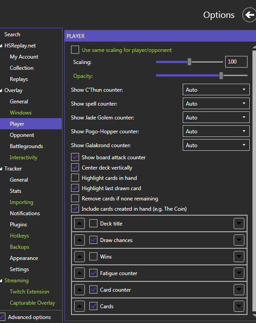This screenshot has height=323, width=256.
Task: Open My Account settings
Action: [24, 57]
